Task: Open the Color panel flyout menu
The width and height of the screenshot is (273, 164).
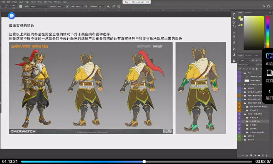Action: tap(270, 13)
